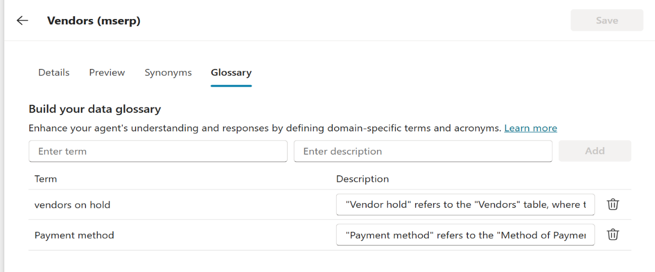Focus the Enter term input field
This screenshot has width=655, height=272.
point(158,151)
